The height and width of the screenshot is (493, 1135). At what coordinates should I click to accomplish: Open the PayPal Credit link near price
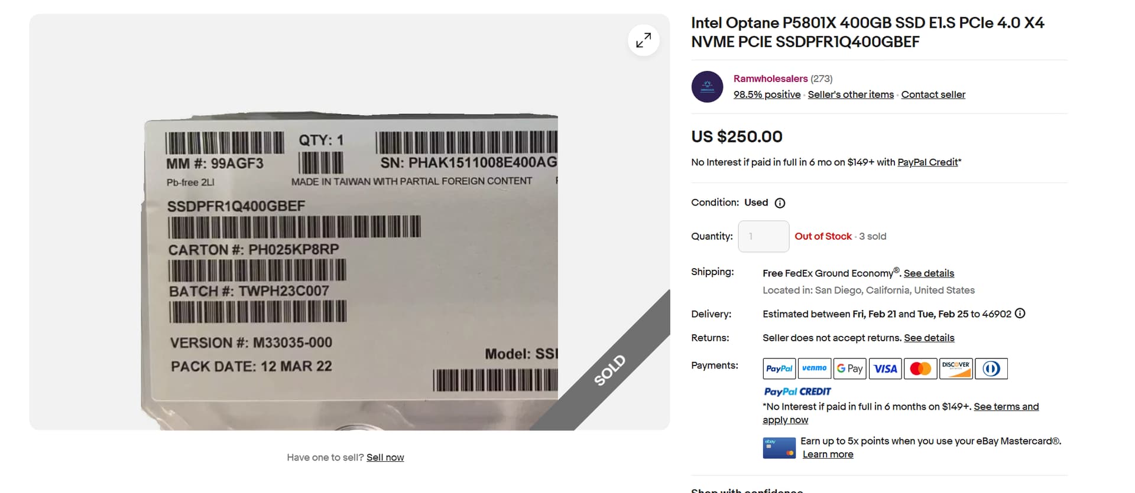[x=928, y=162]
